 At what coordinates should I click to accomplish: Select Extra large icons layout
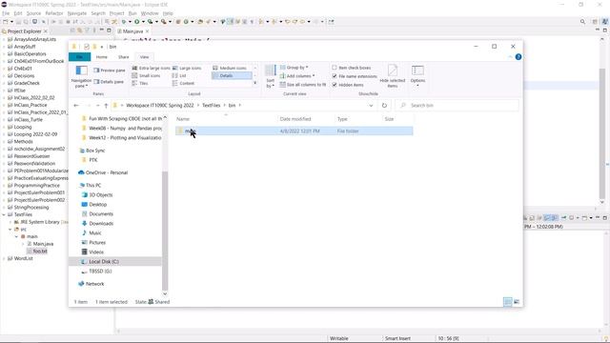[x=151, y=68]
